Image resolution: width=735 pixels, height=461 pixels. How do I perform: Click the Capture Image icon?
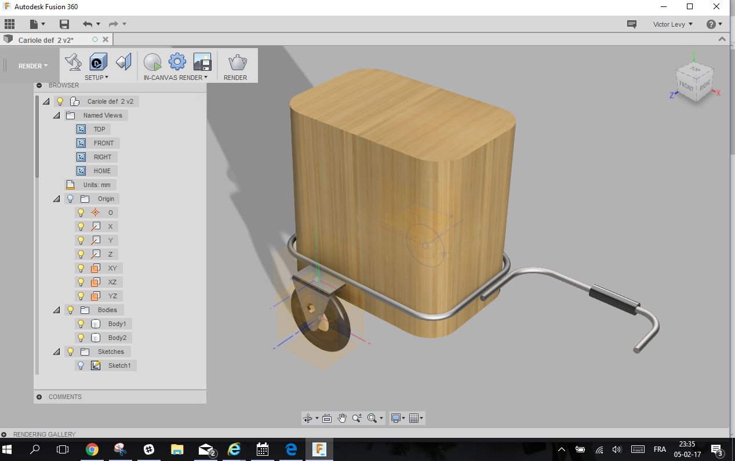[x=202, y=62]
